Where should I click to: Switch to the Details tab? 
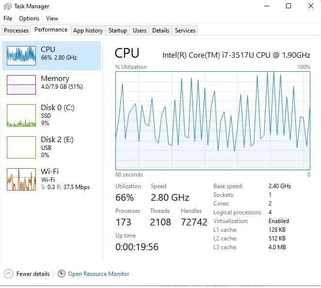pyautogui.click(x=160, y=31)
